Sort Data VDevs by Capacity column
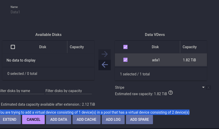 (189, 47)
